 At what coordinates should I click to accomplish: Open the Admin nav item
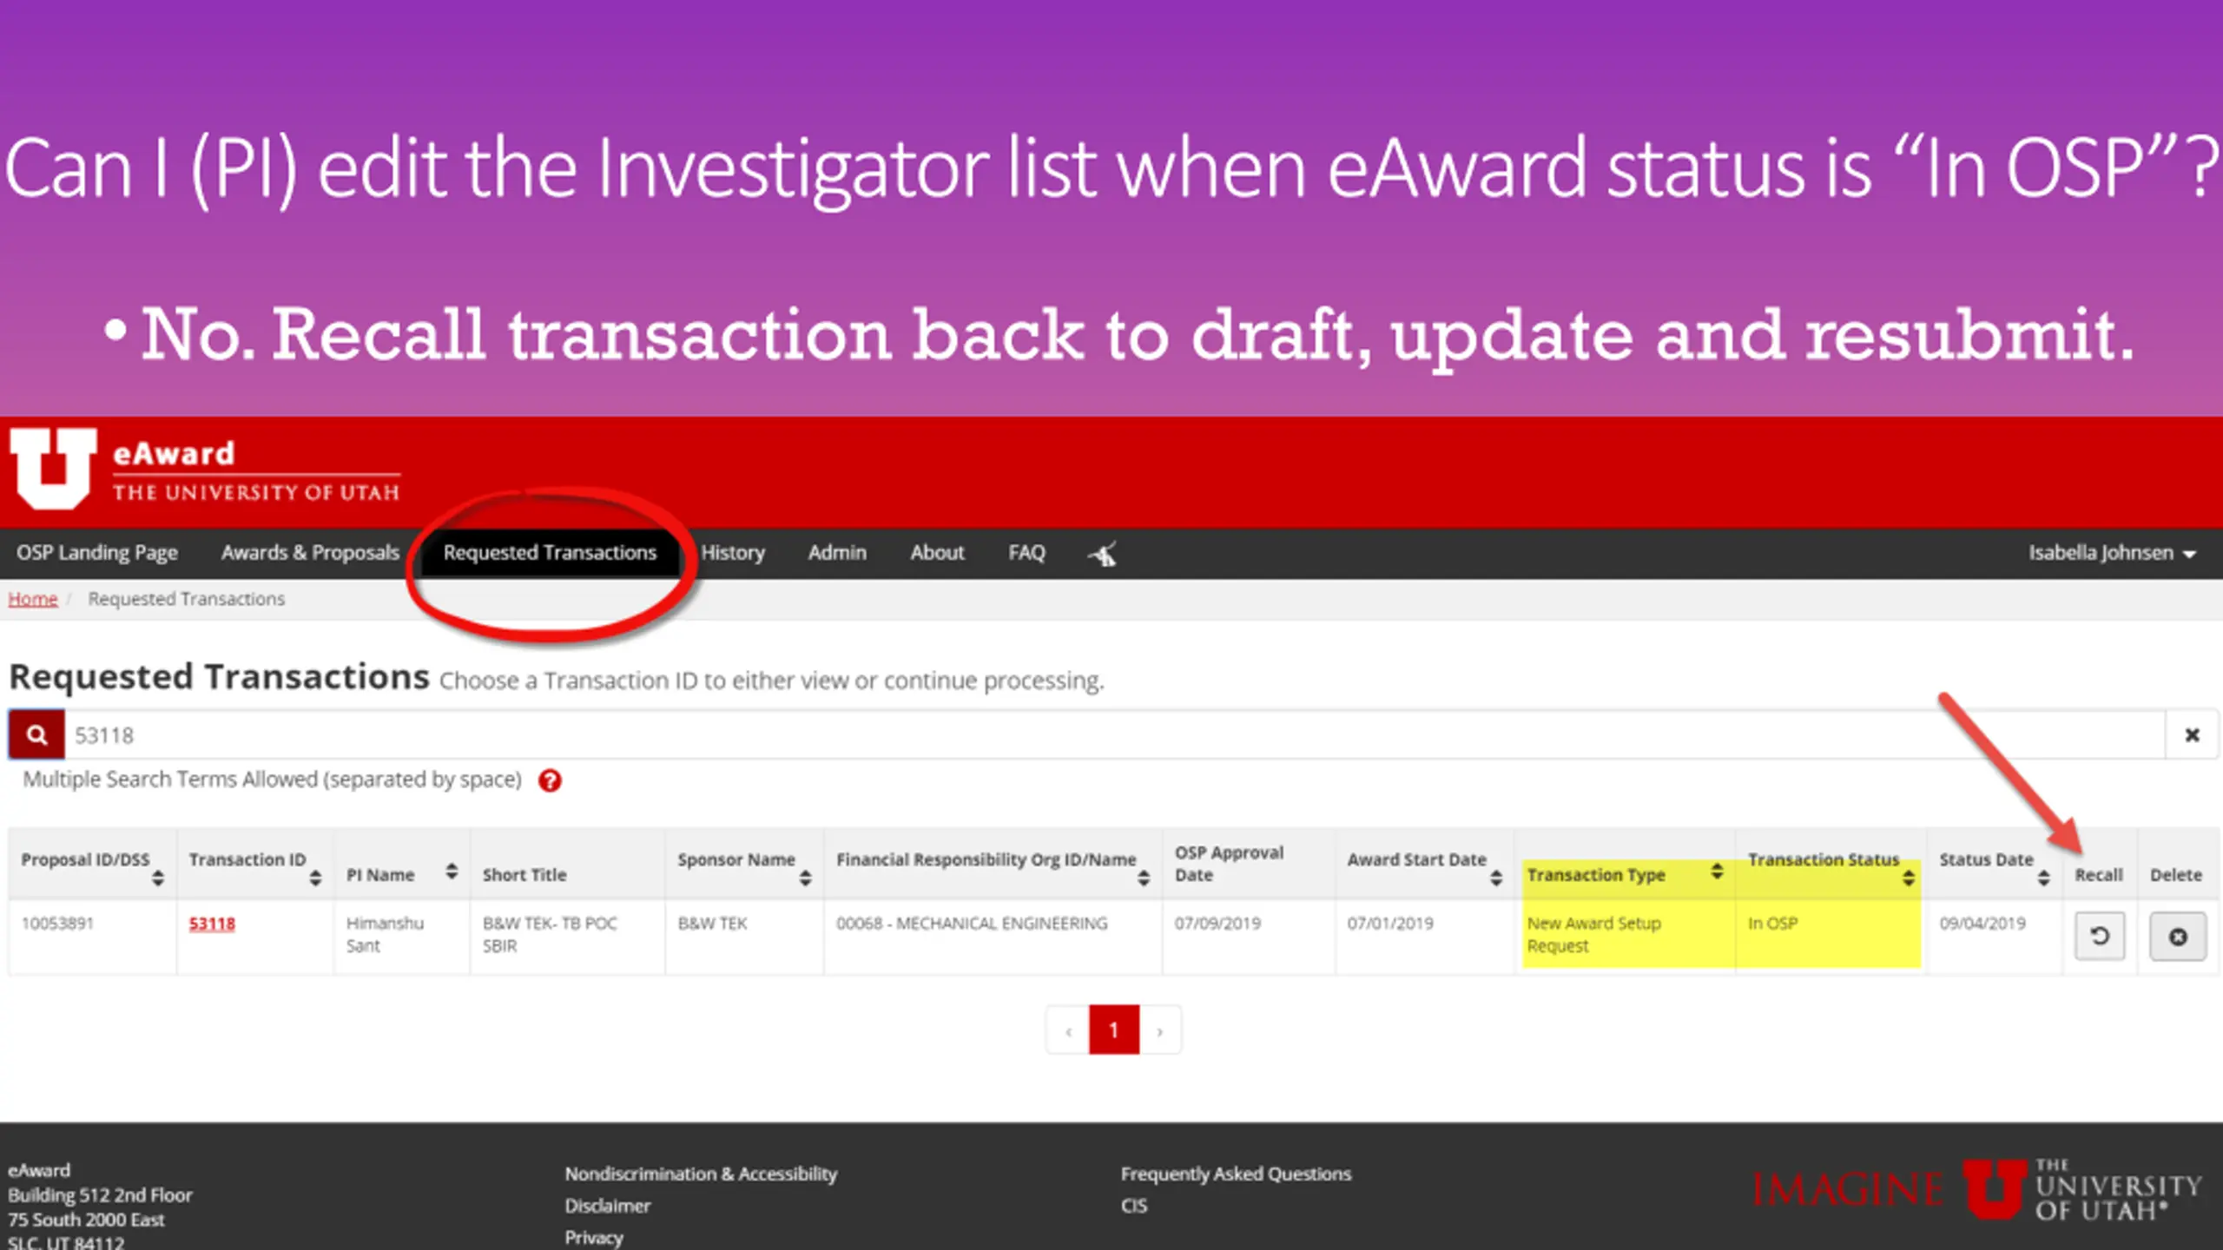(837, 553)
